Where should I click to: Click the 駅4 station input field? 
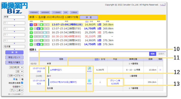(x=14, y=35)
